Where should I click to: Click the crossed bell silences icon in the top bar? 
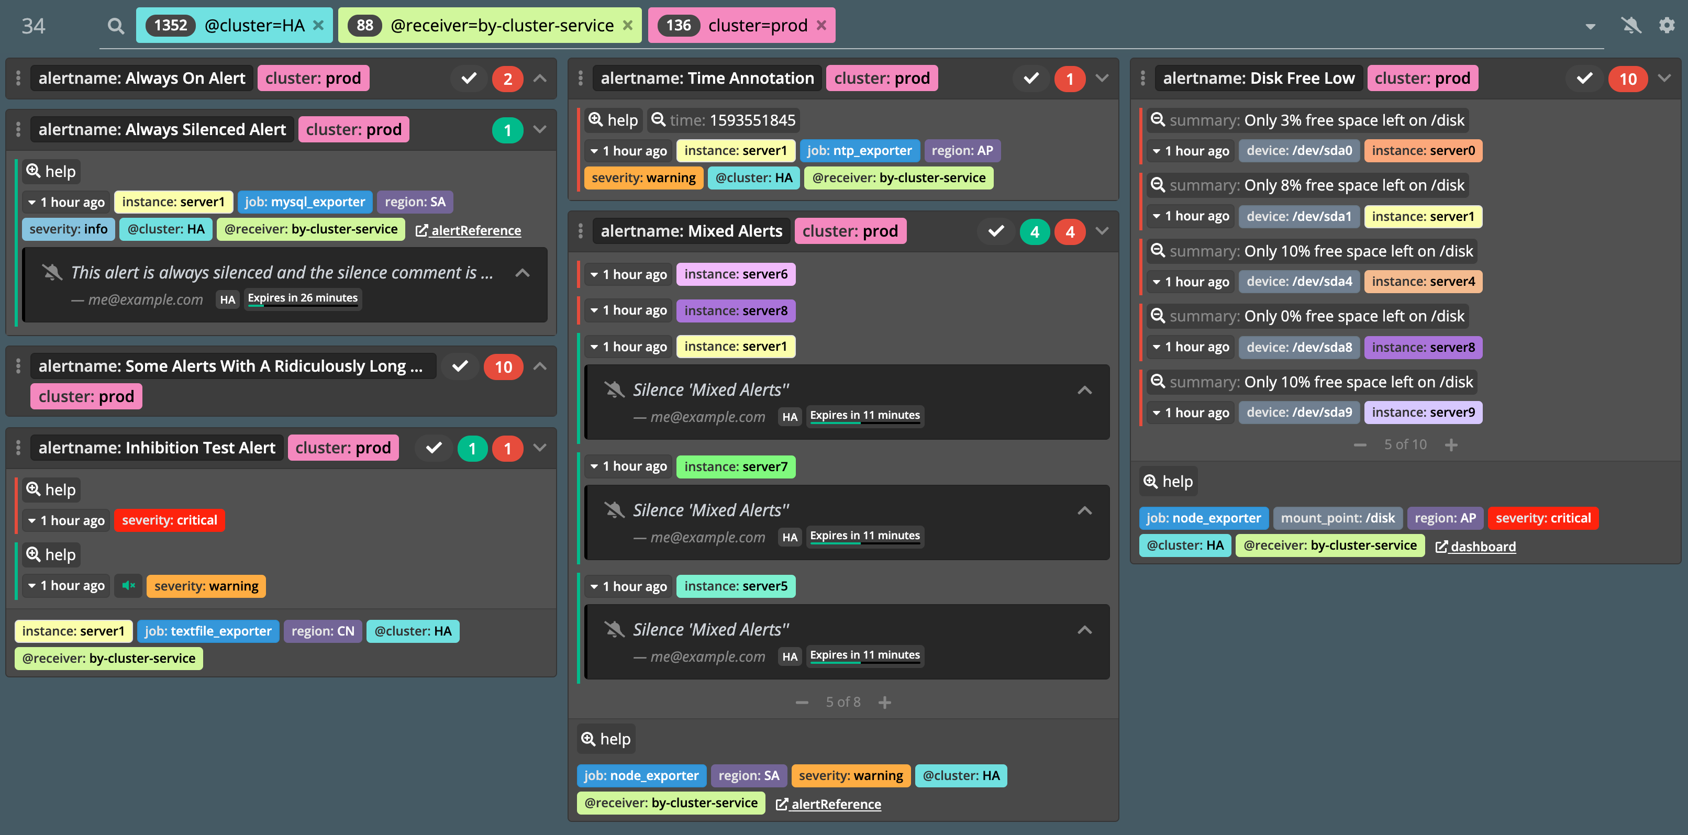tap(1631, 26)
